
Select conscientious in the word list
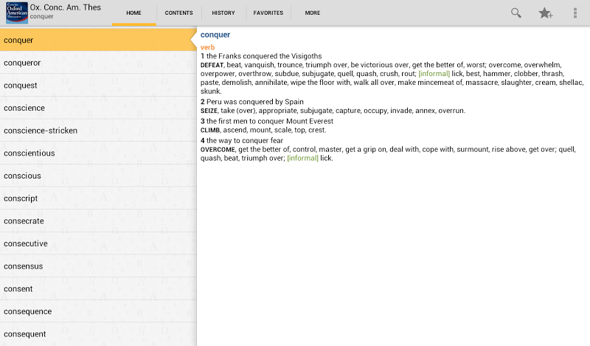click(98, 153)
